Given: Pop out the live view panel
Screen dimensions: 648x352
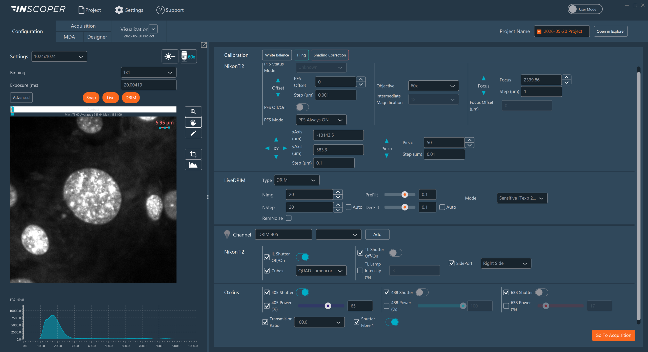Looking at the screenshot, I should pos(204,45).
